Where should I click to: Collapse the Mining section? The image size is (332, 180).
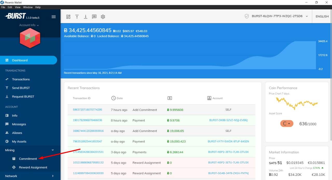[x=30, y=150]
